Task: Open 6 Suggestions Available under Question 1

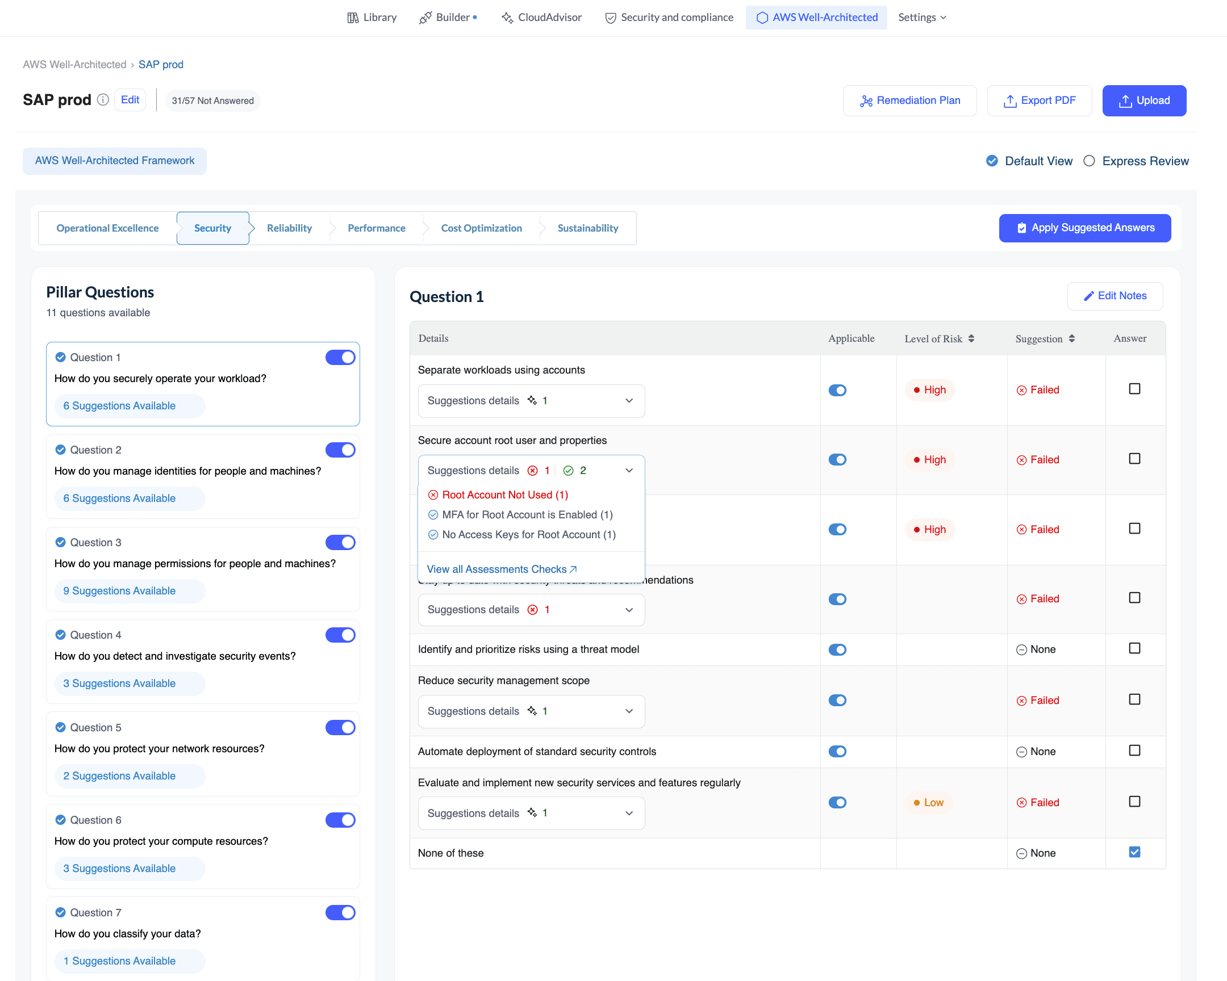Action: click(130, 406)
